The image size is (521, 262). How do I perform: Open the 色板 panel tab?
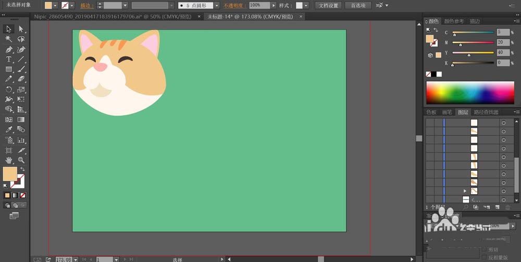pos(431,112)
